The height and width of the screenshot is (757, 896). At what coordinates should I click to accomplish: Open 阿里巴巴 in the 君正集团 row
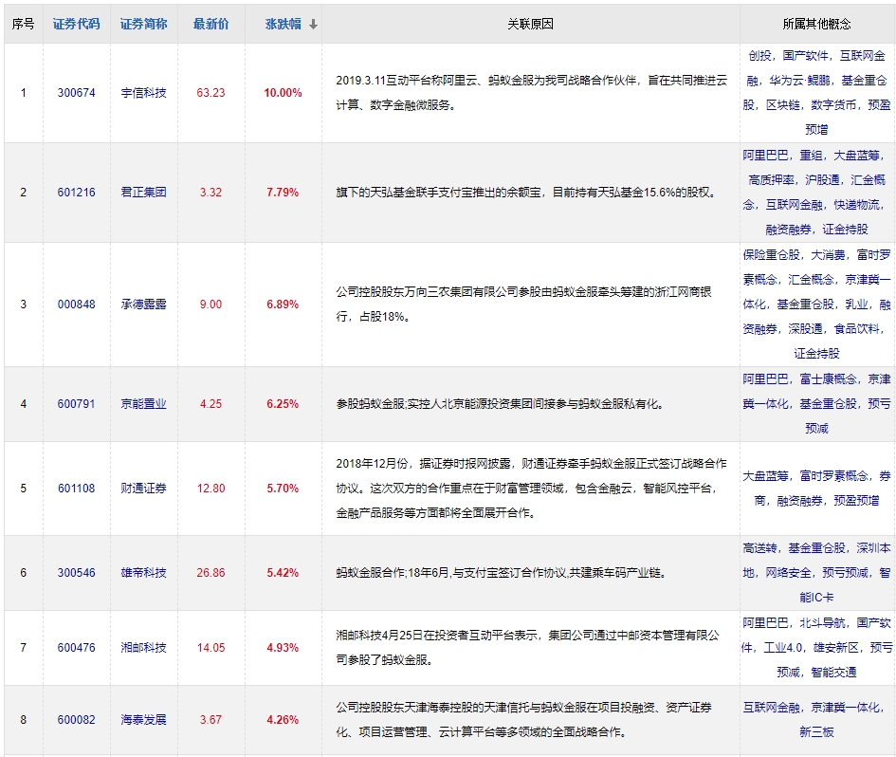pyautogui.click(x=765, y=155)
